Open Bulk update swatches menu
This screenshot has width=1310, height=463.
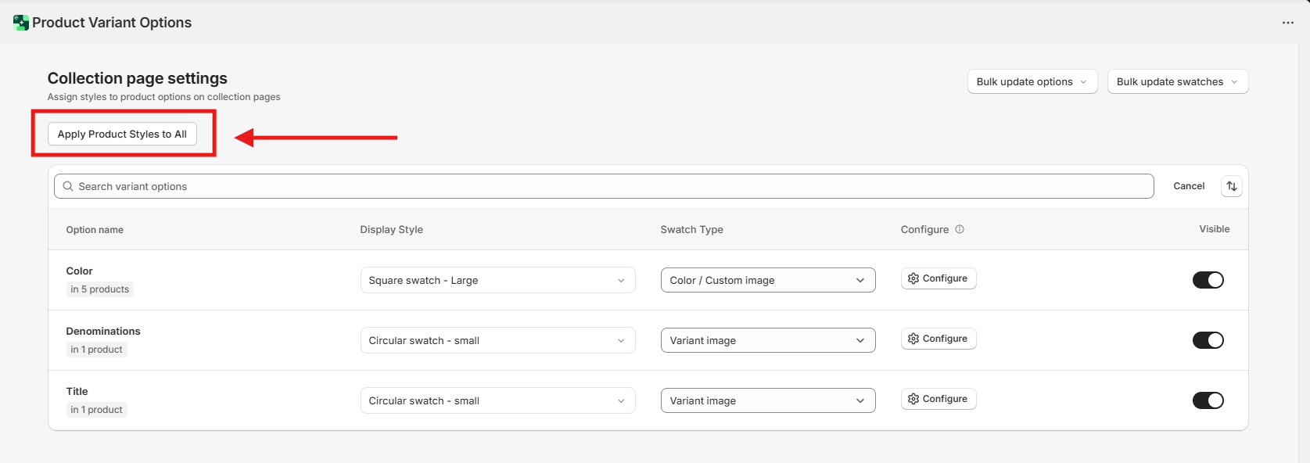(1177, 81)
